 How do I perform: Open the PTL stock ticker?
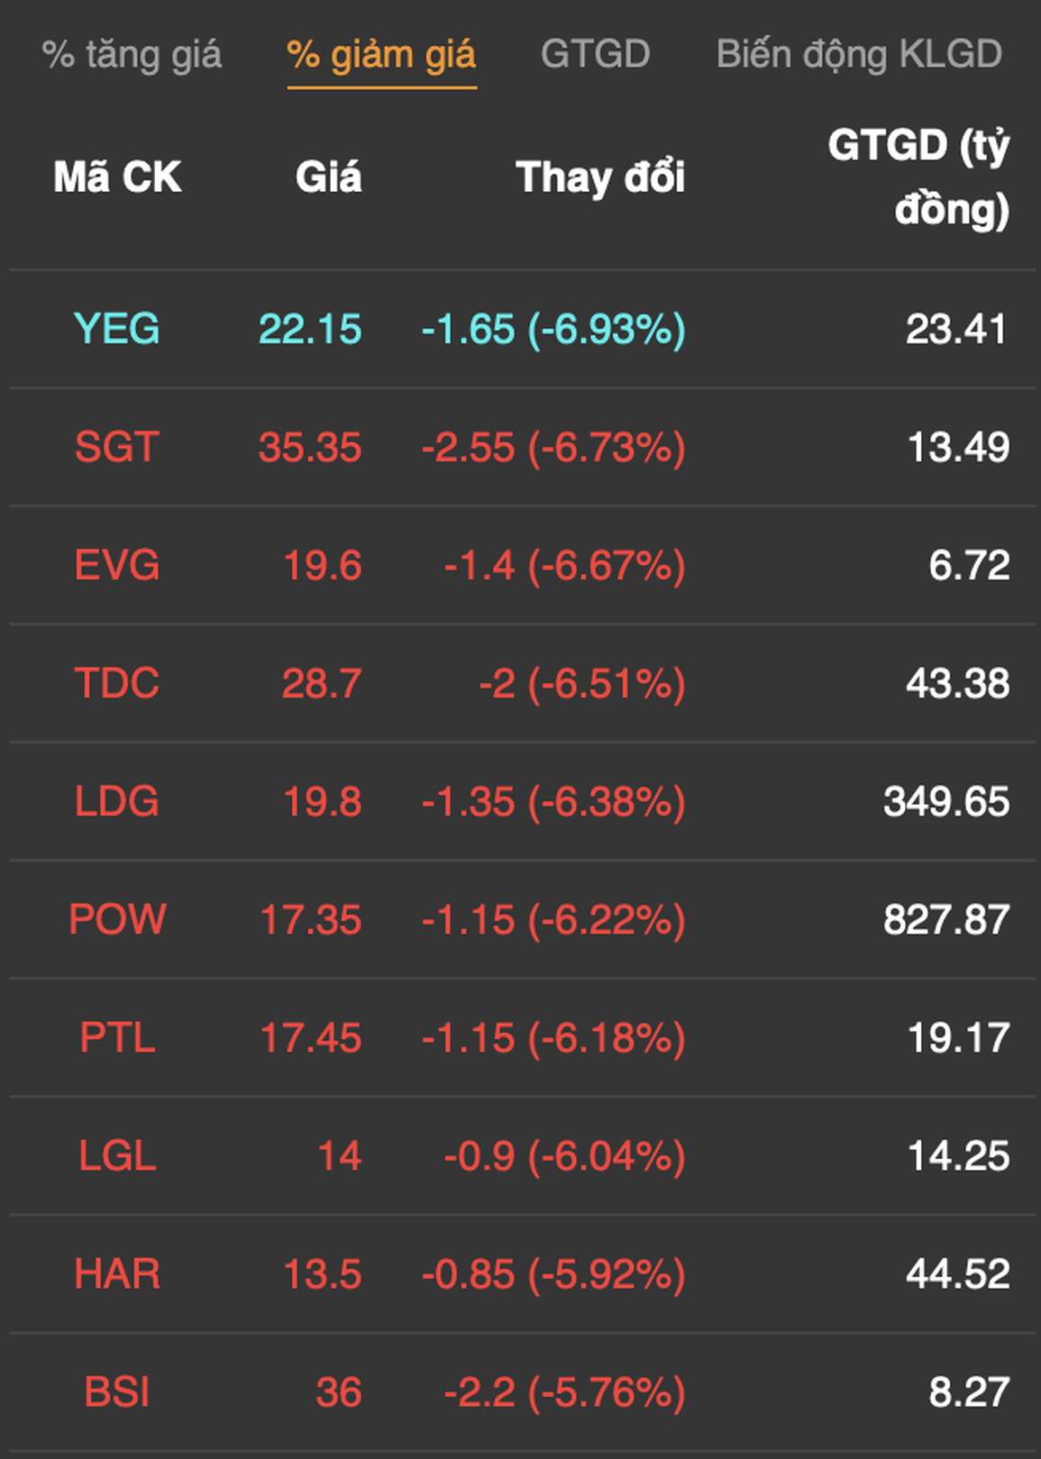point(117,1037)
